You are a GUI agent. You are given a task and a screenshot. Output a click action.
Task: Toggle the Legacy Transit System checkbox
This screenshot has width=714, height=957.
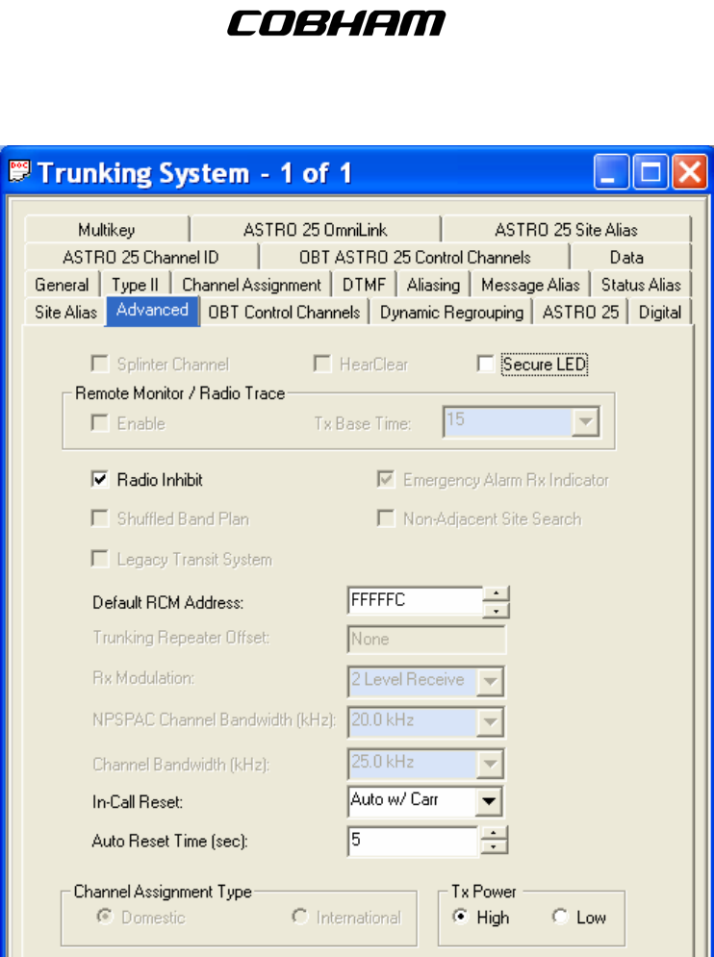99,559
